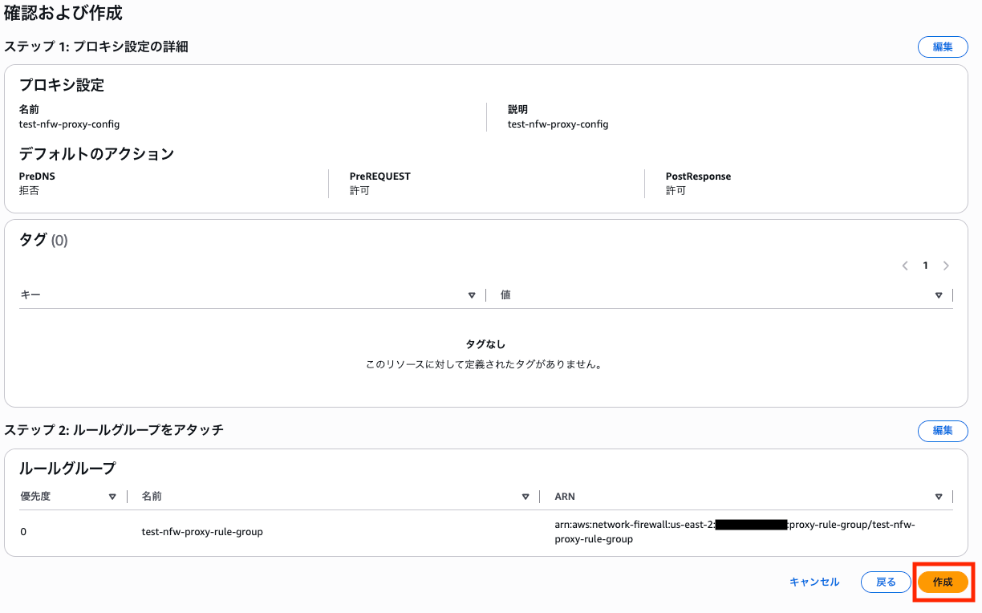Sort tags by 値 column arrow
982x613 pixels.
(939, 295)
